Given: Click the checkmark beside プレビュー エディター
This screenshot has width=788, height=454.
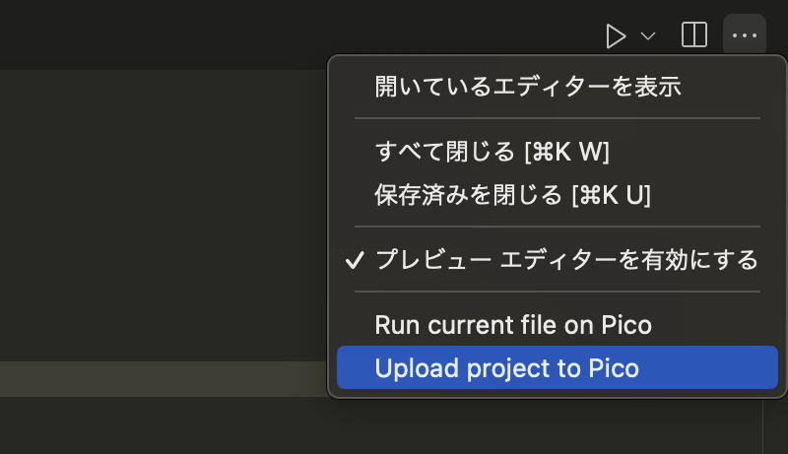Looking at the screenshot, I should [x=355, y=261].
